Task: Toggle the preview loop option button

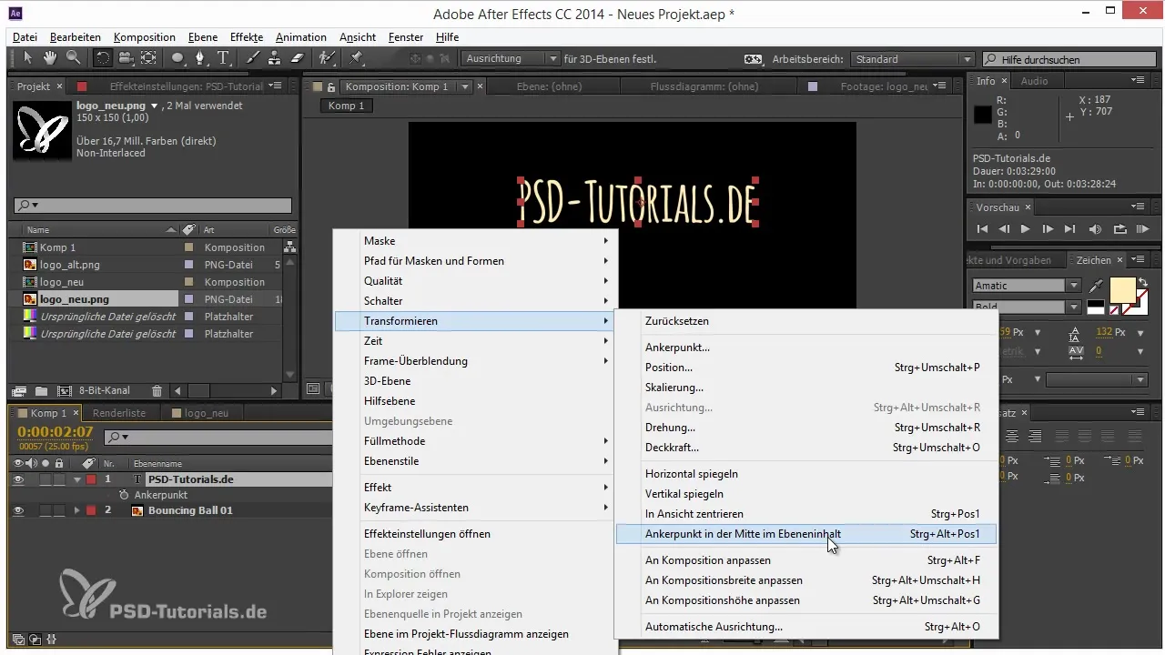Action: tap(1119, 229)
